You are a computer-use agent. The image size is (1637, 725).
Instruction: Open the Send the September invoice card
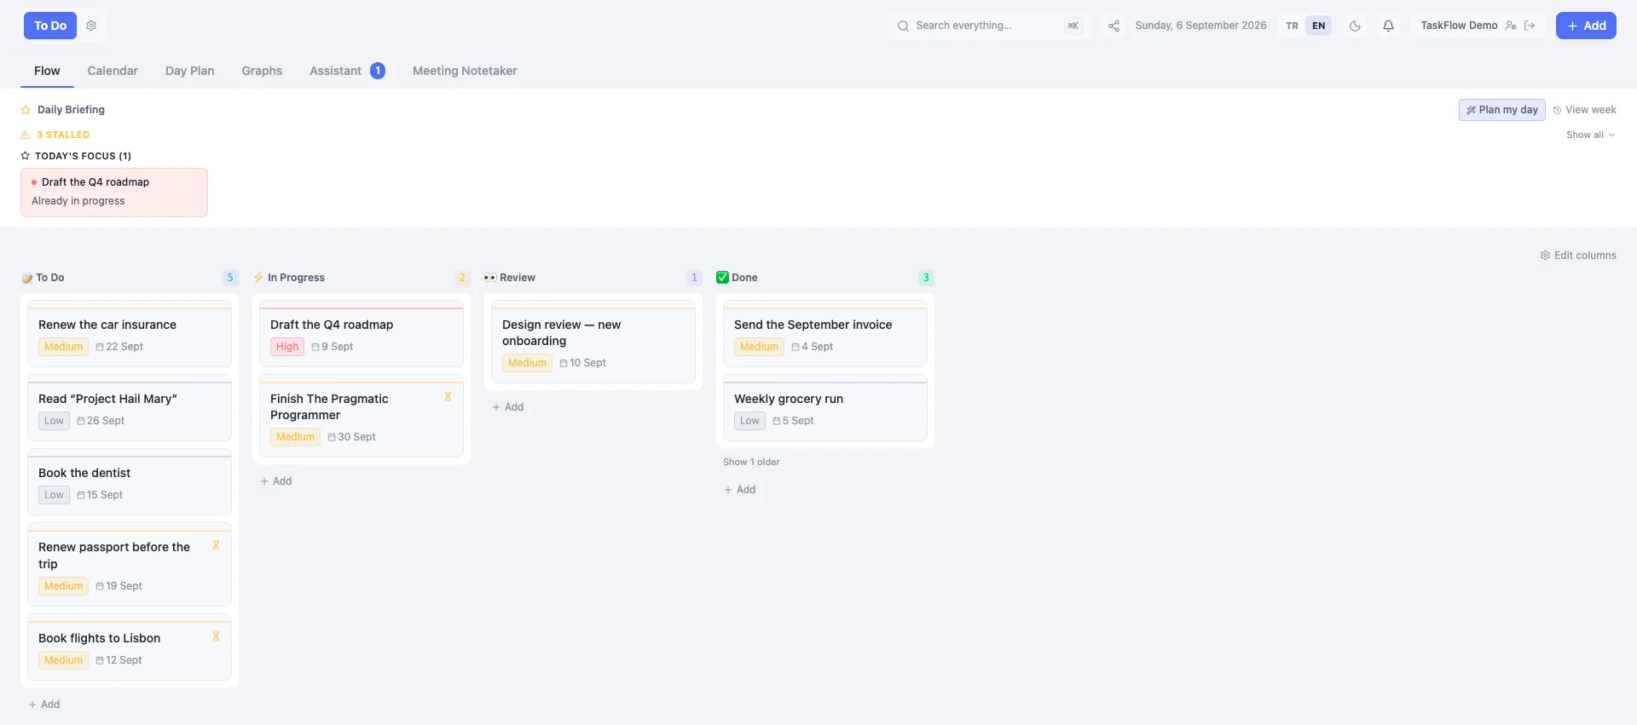pos(825,334)
